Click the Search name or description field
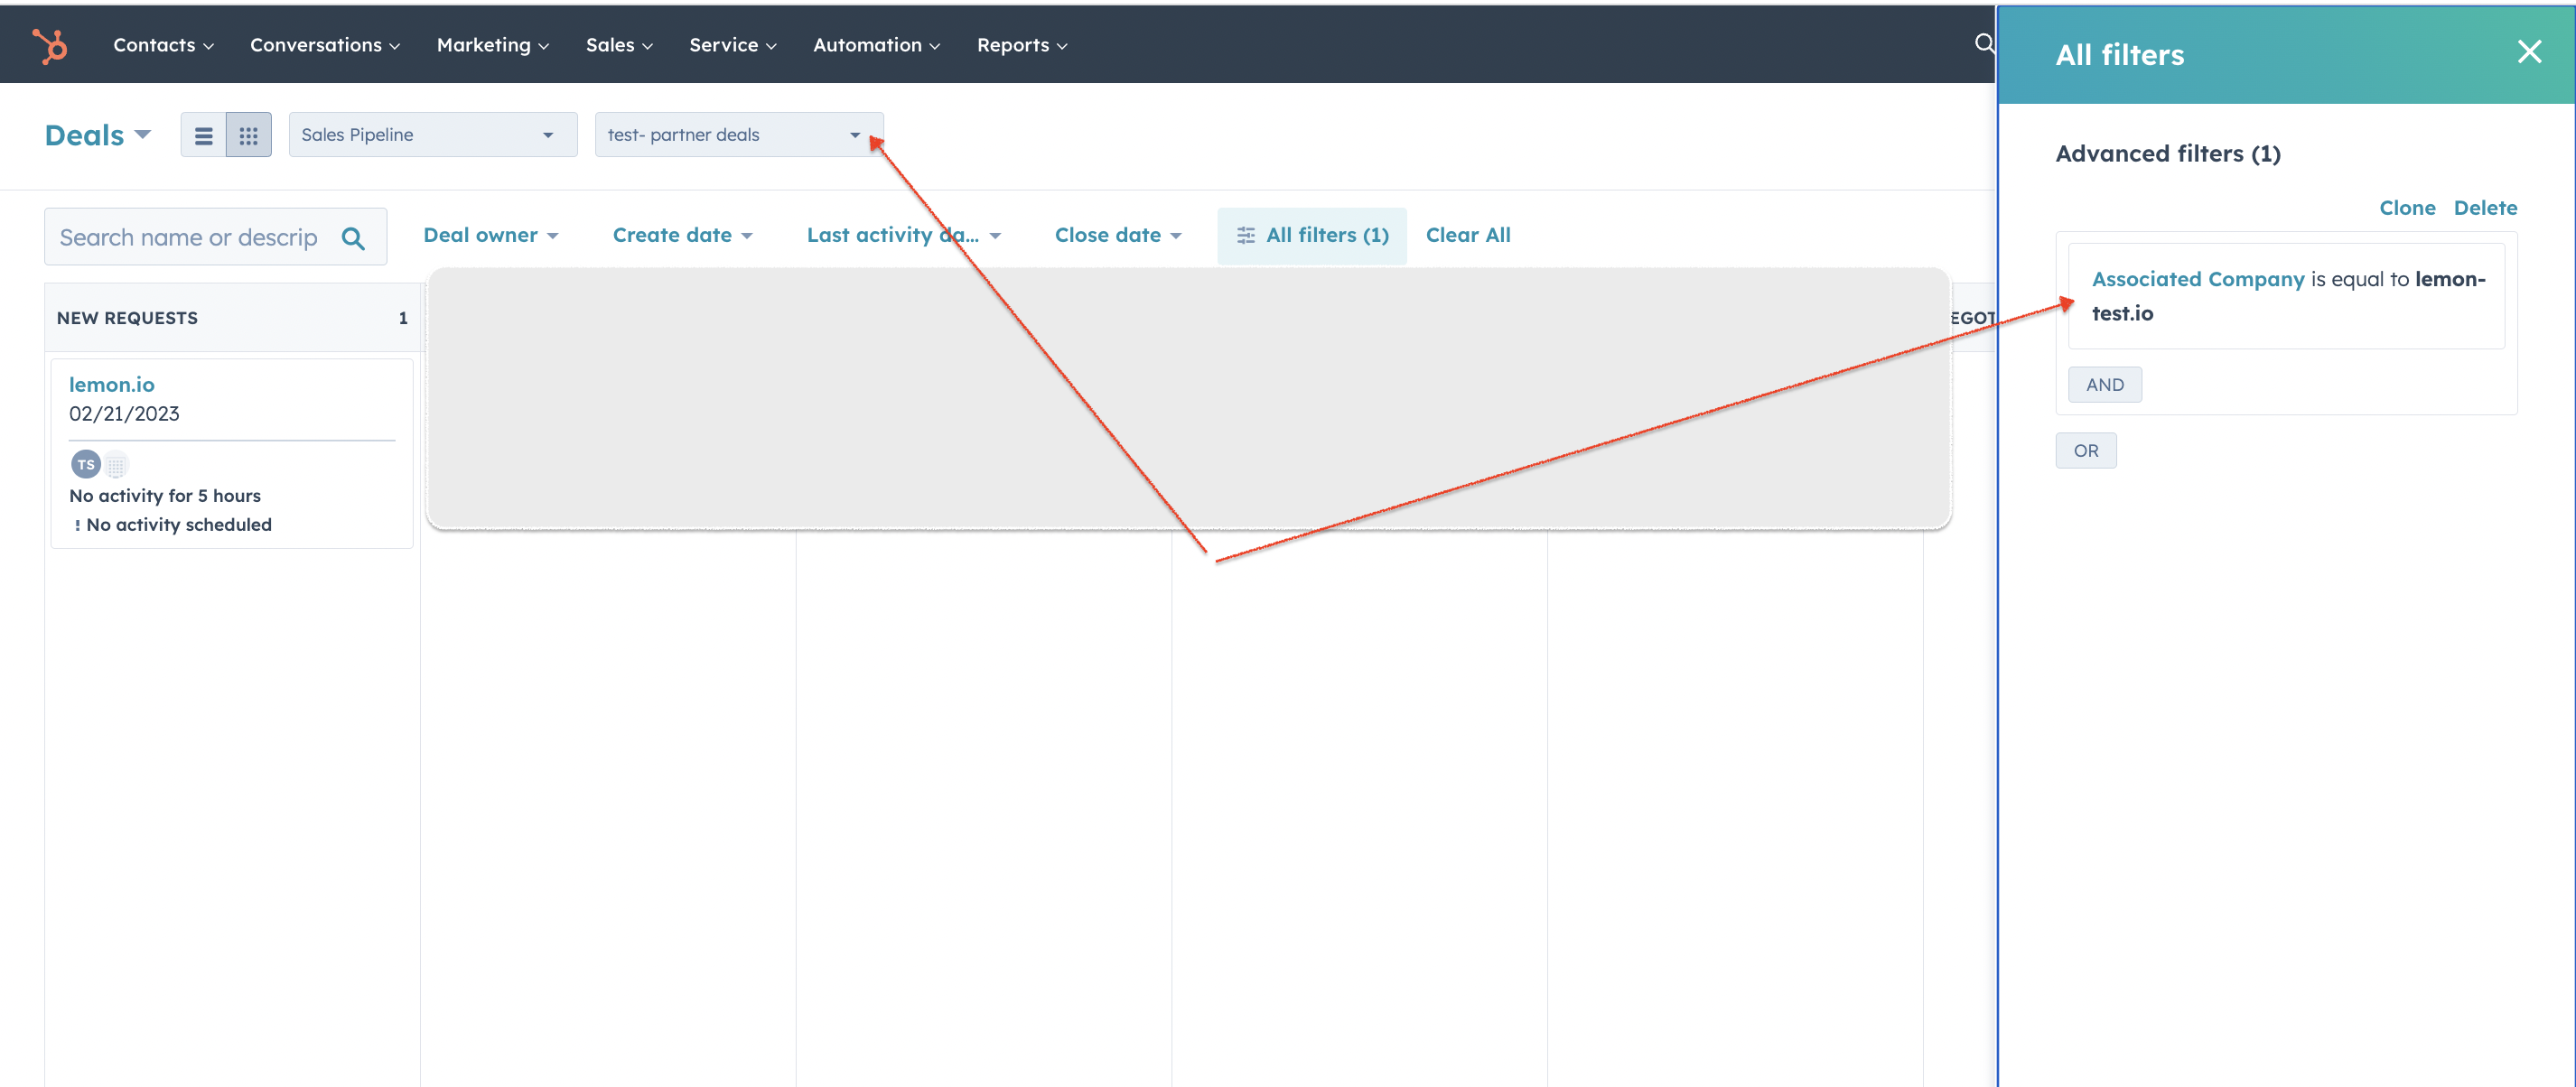Screen dimensions: 2576x1087 click(188, 238)
